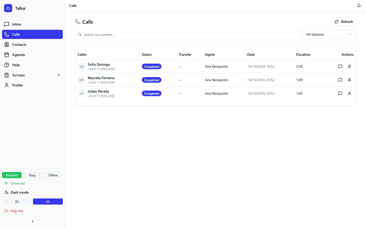This screenshot has width=366, height=229.
Task: Click the MF caller avatar
Action: (82, 80)
